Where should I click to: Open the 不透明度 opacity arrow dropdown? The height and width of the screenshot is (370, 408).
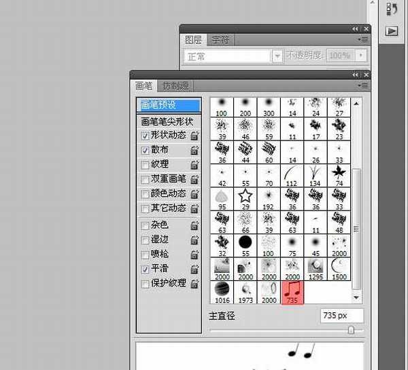(x=362, y=56)
